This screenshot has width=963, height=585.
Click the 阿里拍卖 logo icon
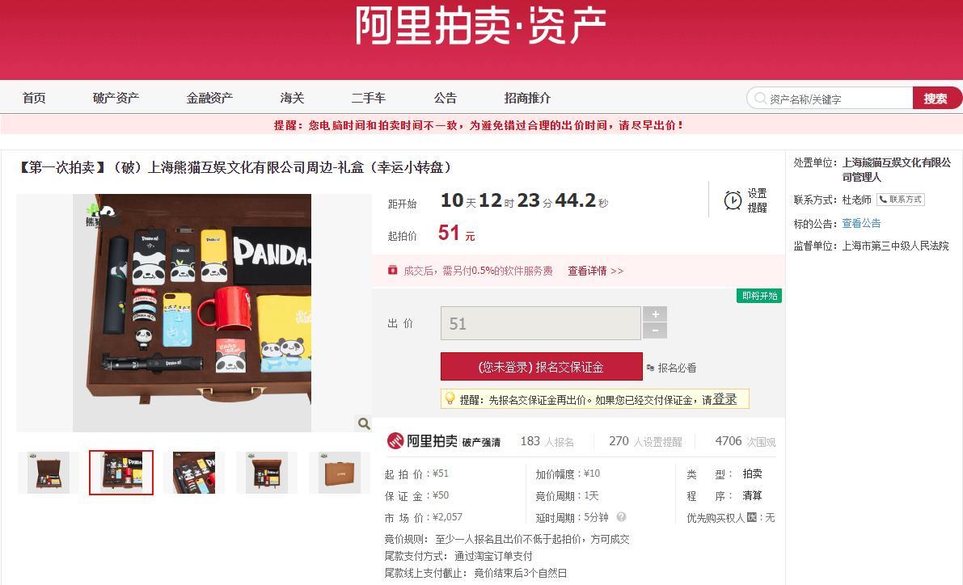click(395, 440)
